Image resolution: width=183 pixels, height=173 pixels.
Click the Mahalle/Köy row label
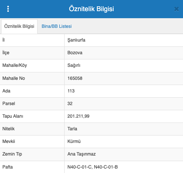pyautogui.click(x=14, y=65)
